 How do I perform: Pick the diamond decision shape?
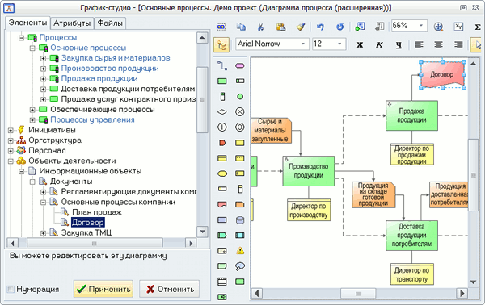(222, 111)
